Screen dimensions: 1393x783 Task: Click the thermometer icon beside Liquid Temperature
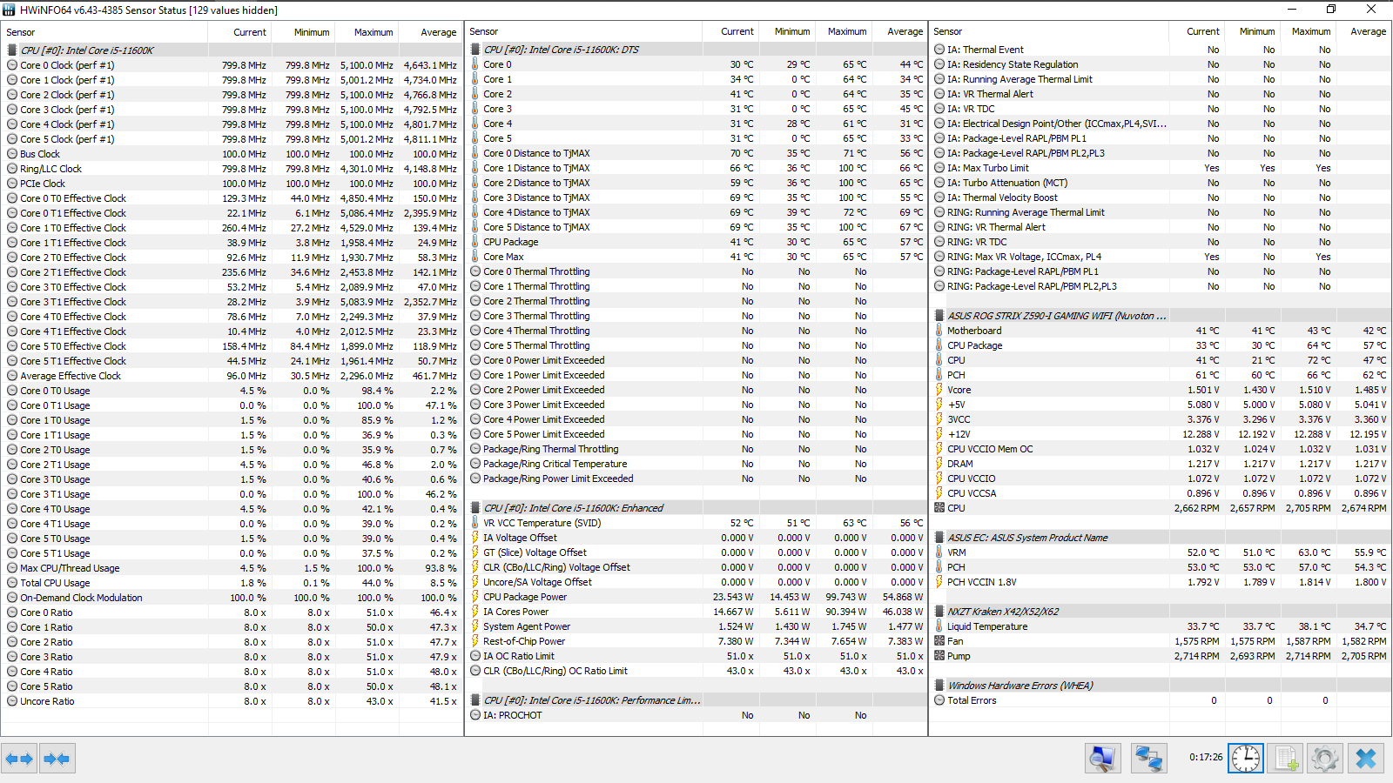tap(939, 626)
